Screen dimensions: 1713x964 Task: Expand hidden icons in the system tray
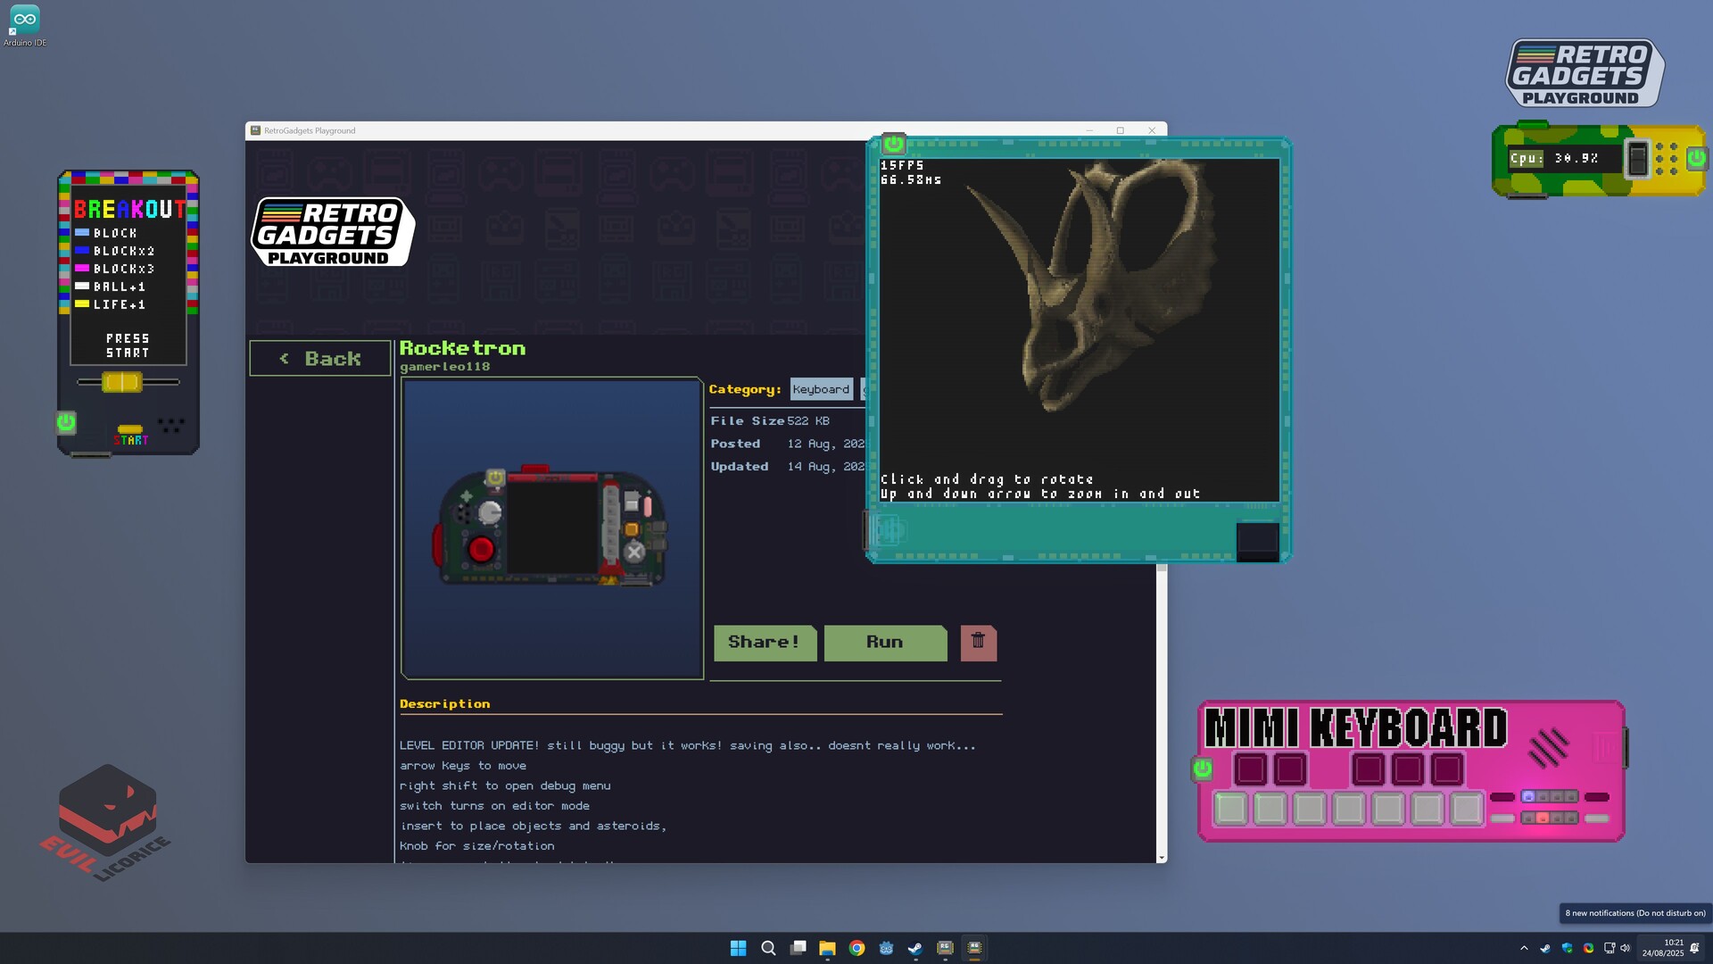point(1525,948)
